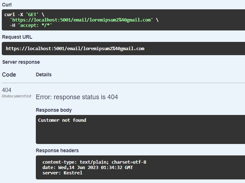Screen dimensions: 245x183
Task: Click the 'Customer not found' response text
Action: coord(62,120)
